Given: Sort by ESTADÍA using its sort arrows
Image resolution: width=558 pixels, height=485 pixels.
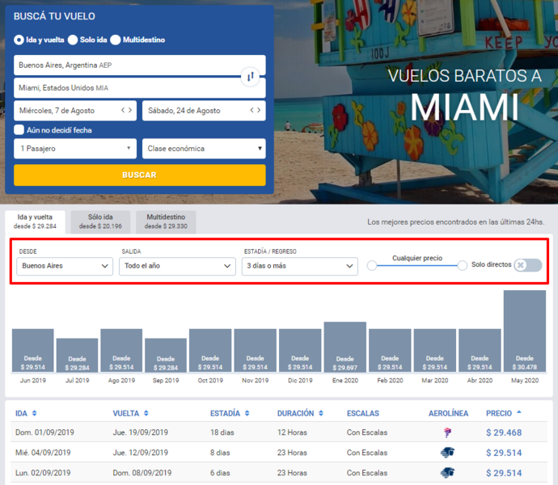Looking at the screenshot, I should click(x=247, y=413).
